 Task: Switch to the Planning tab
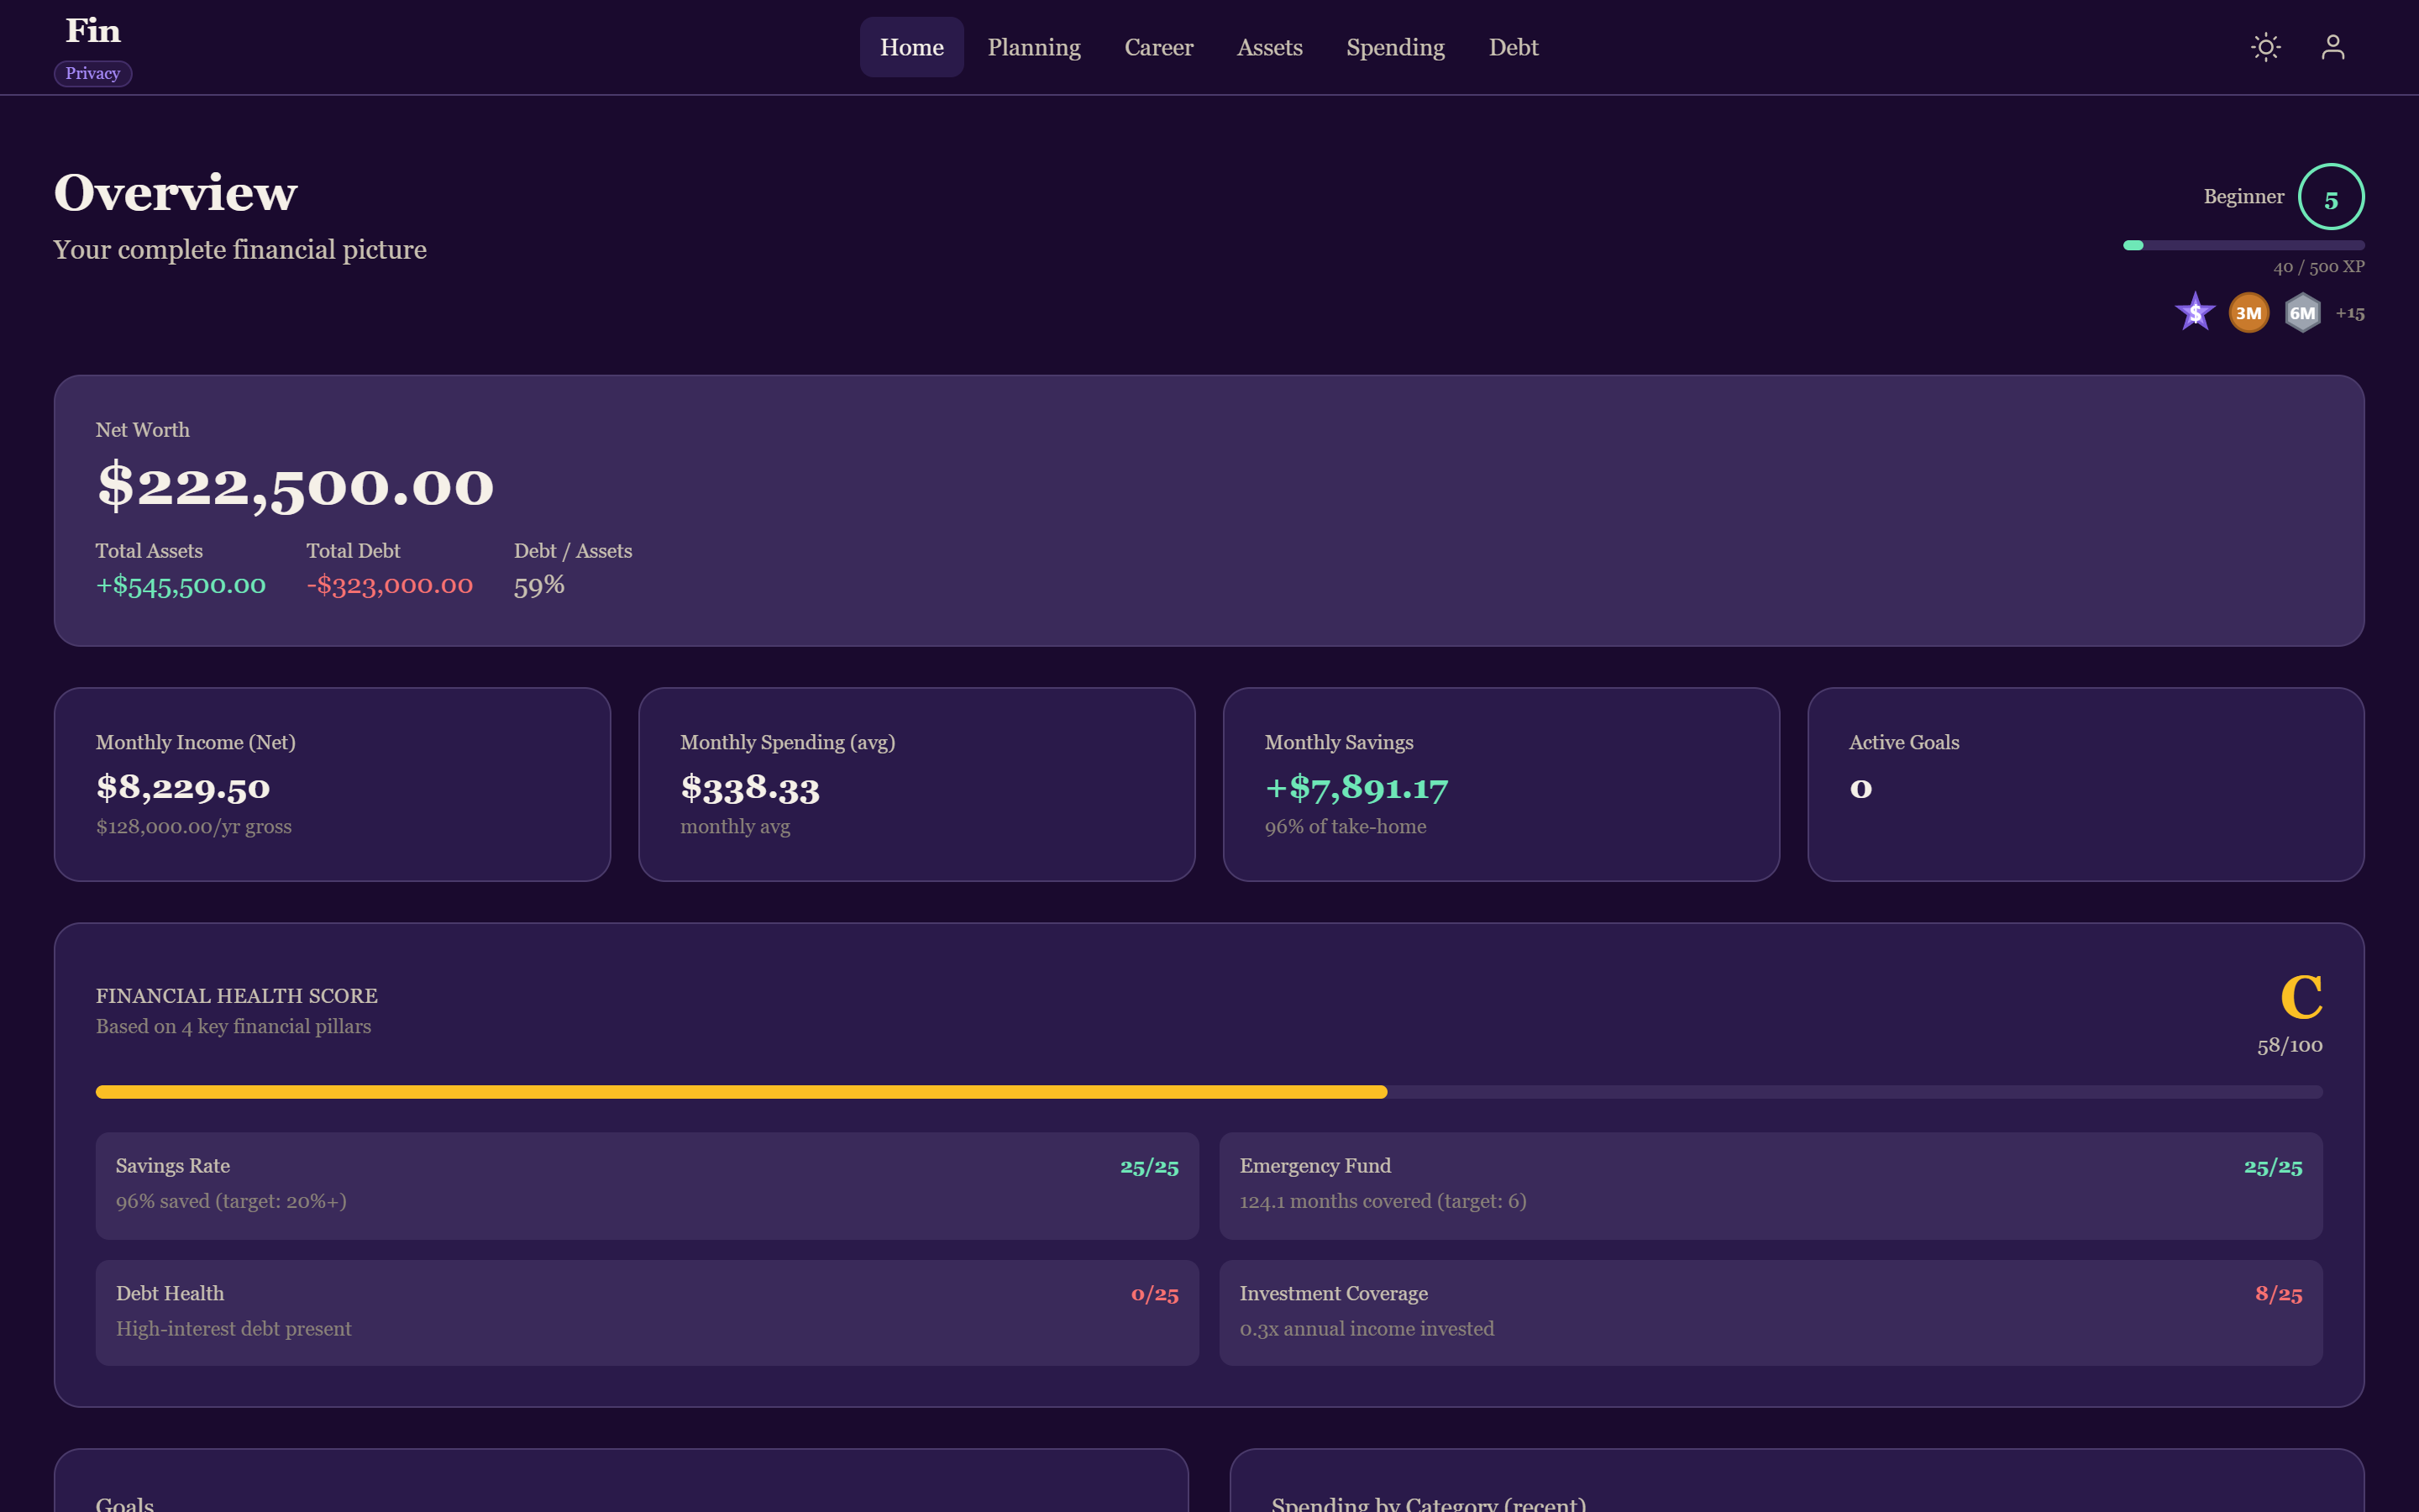click(1034, 47)
